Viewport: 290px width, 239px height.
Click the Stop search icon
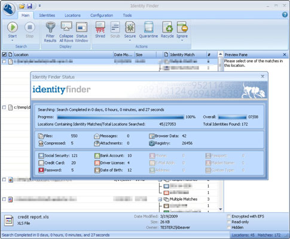pyautogui.click(x=30, y=27)
